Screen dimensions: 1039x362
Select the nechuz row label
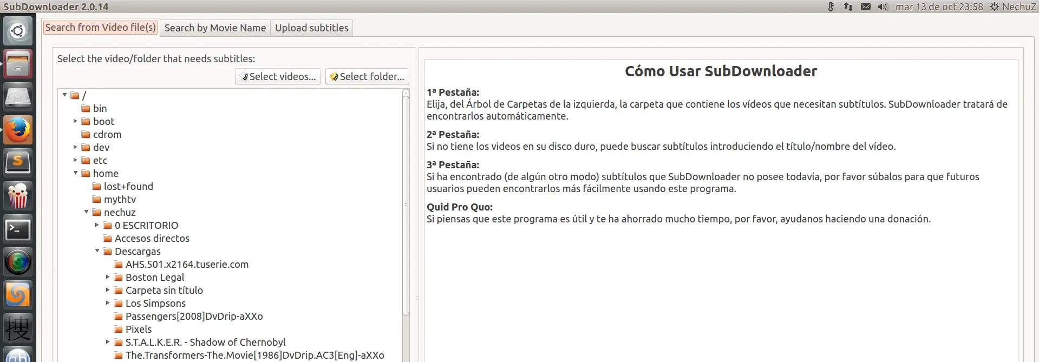click(x=120, y=213)
